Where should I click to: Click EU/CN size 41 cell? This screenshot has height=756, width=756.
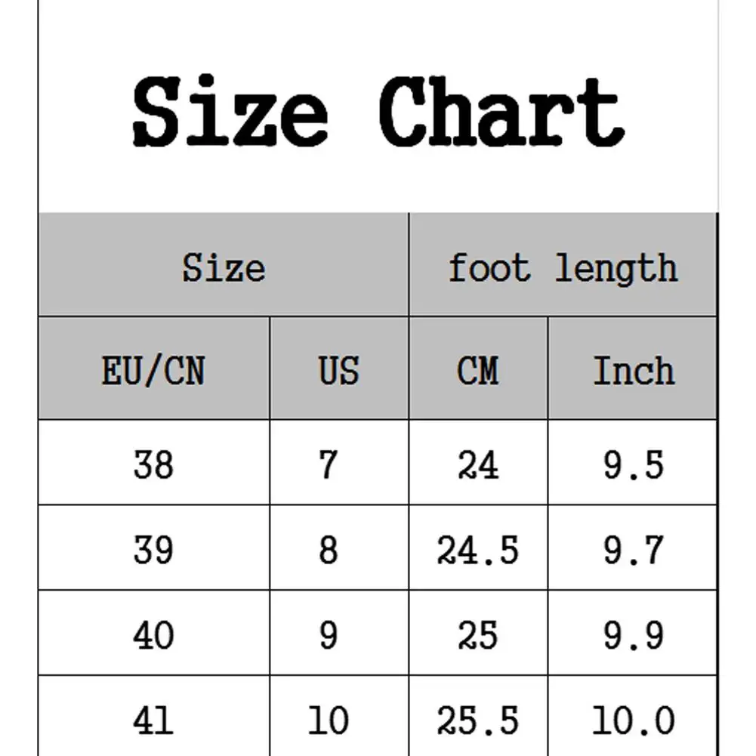click(153, 719)
